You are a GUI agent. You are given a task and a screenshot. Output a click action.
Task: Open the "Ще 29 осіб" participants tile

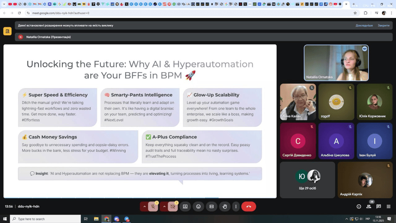307,180
